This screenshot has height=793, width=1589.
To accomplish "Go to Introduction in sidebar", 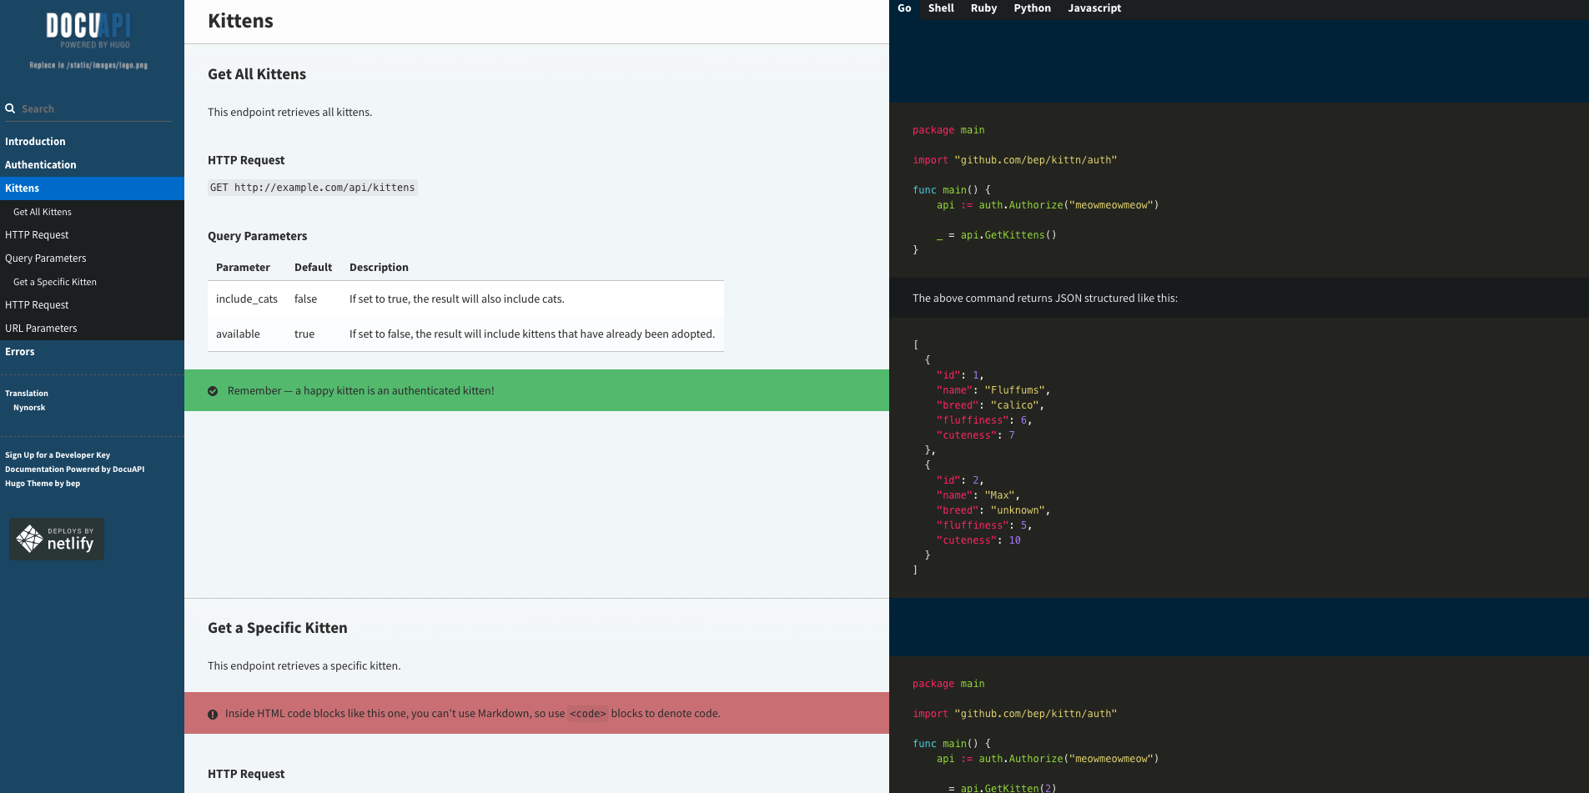I will 92,142.
